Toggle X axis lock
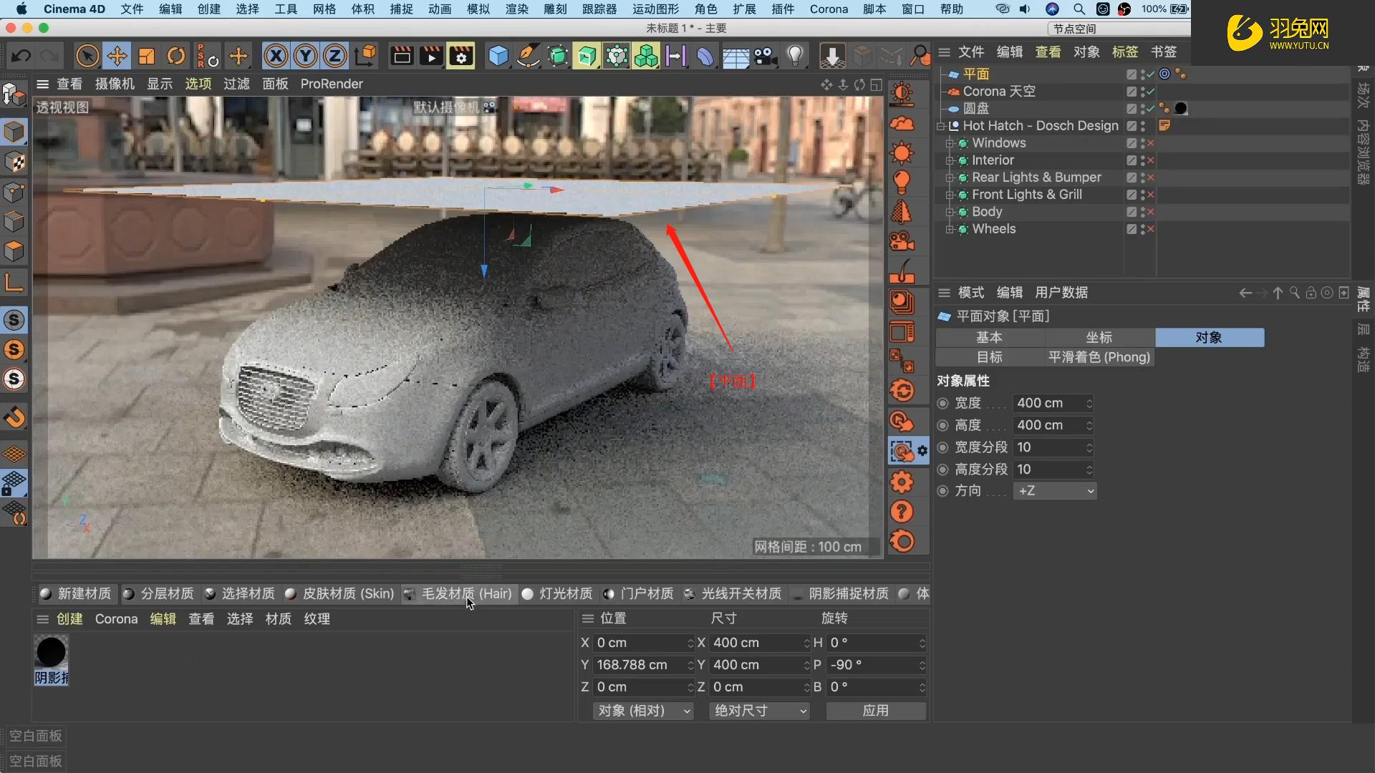The width and height of the screenshot is (1375, 773). [x=276, y=56]
